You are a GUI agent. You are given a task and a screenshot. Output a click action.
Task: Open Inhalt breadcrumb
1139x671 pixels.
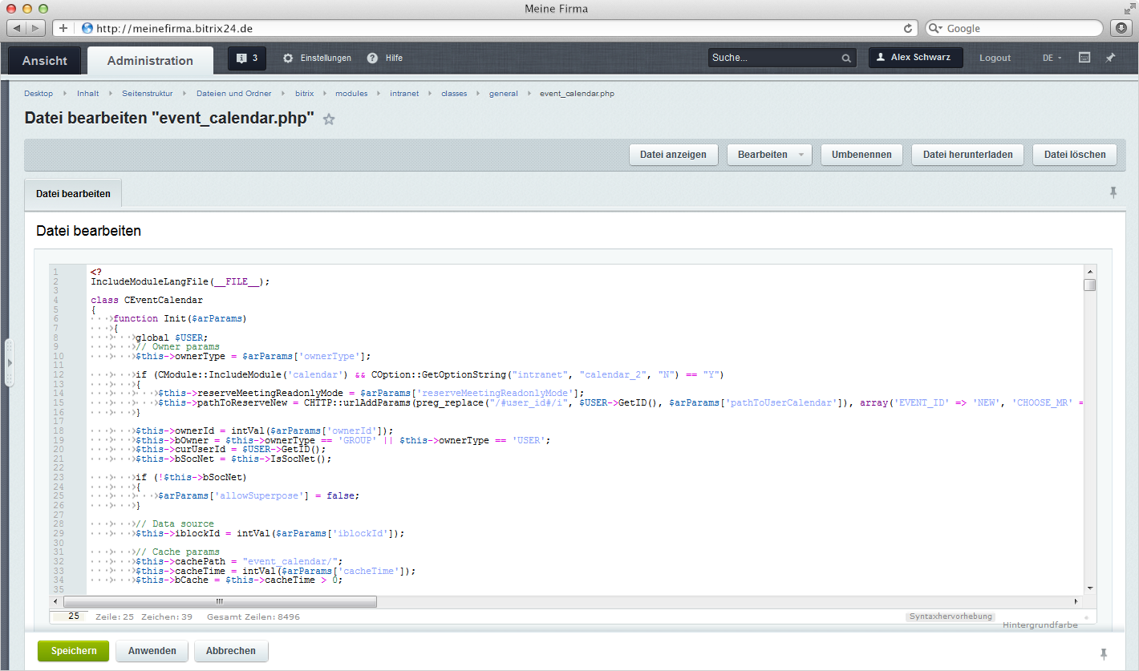coord(88,94)
